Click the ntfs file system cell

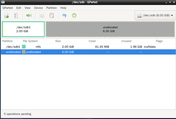38,47
